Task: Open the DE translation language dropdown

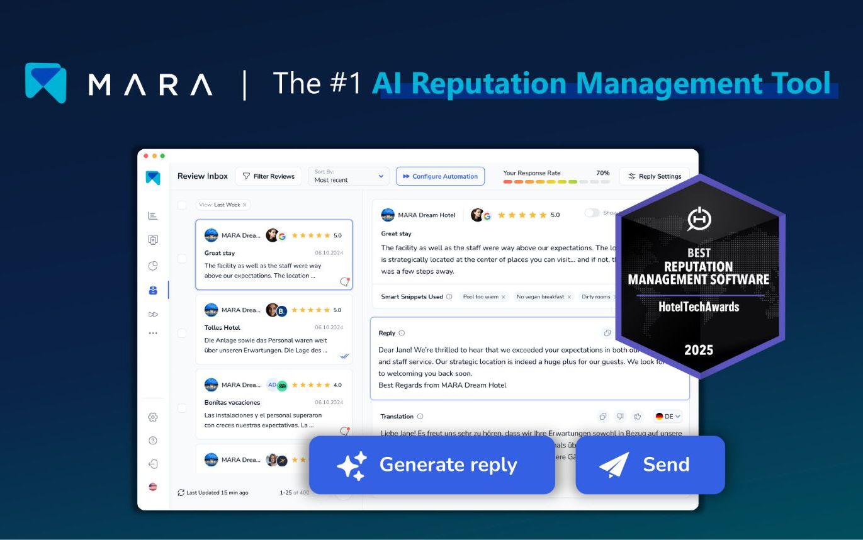Action: point(668,416)
